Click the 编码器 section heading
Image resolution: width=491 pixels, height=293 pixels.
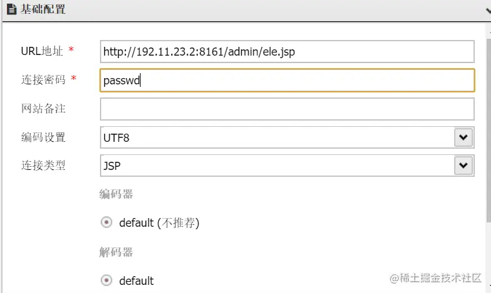coord(116,194)
